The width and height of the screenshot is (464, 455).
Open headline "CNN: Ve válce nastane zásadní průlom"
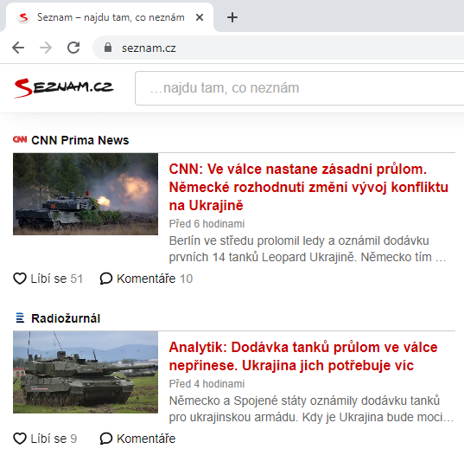point(308,187)
